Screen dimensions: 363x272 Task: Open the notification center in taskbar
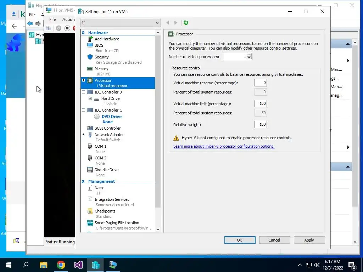(x=352, y=265)
